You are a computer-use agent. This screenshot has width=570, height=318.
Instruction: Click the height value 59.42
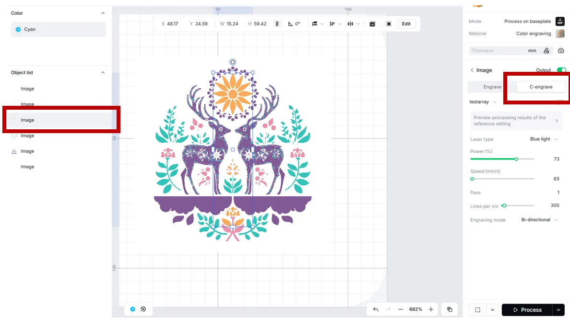click(x=260, y=24)
